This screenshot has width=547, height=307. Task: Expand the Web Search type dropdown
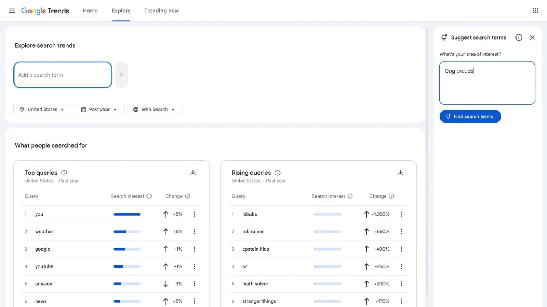pyautogui.click(x=155, y=109)
